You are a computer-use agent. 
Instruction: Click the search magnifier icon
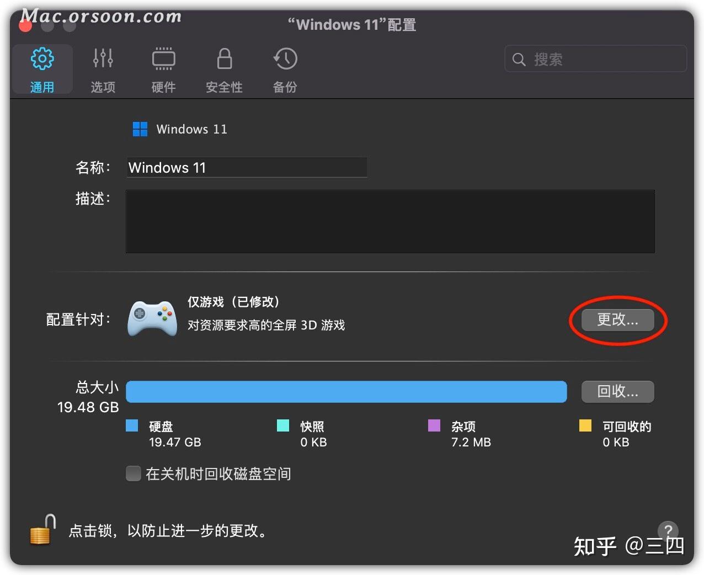(519, 59)
